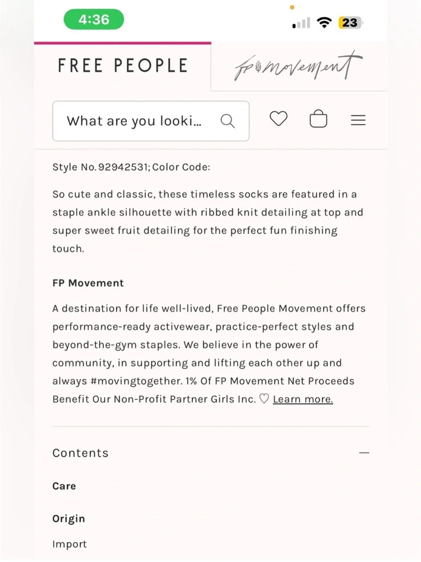Tap the FP Movement bold heading
The image size is (421, 562).
(88, 283)
